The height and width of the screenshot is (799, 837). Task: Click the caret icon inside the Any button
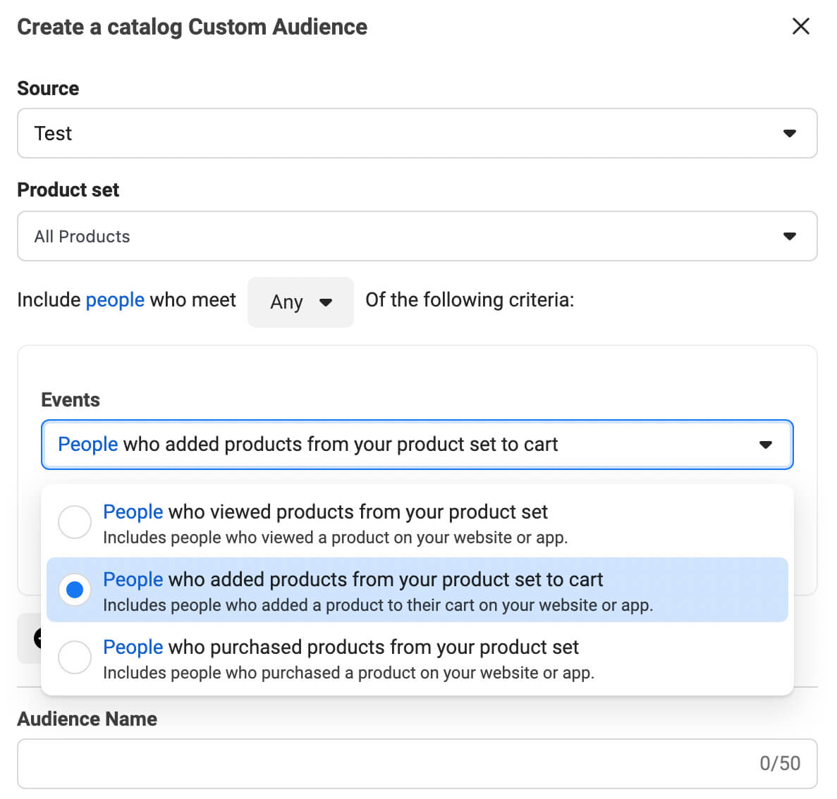(x=326, y=302)
